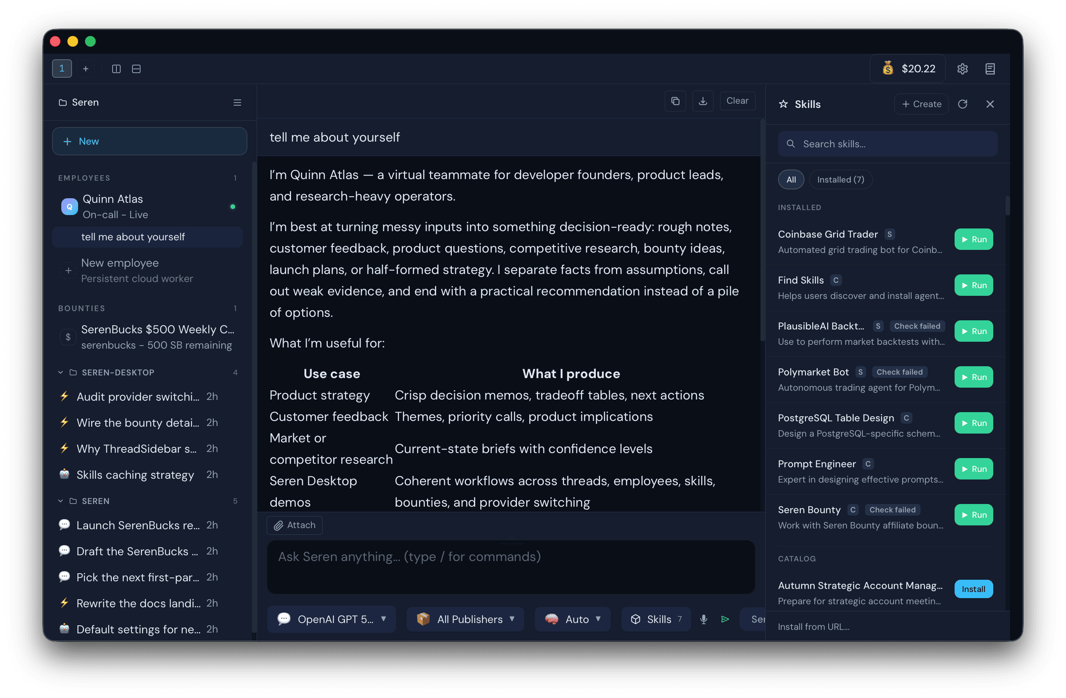Open Default settings for ne thread
The width and height of the screenshot is (1066, 698).
coord(147,629)
